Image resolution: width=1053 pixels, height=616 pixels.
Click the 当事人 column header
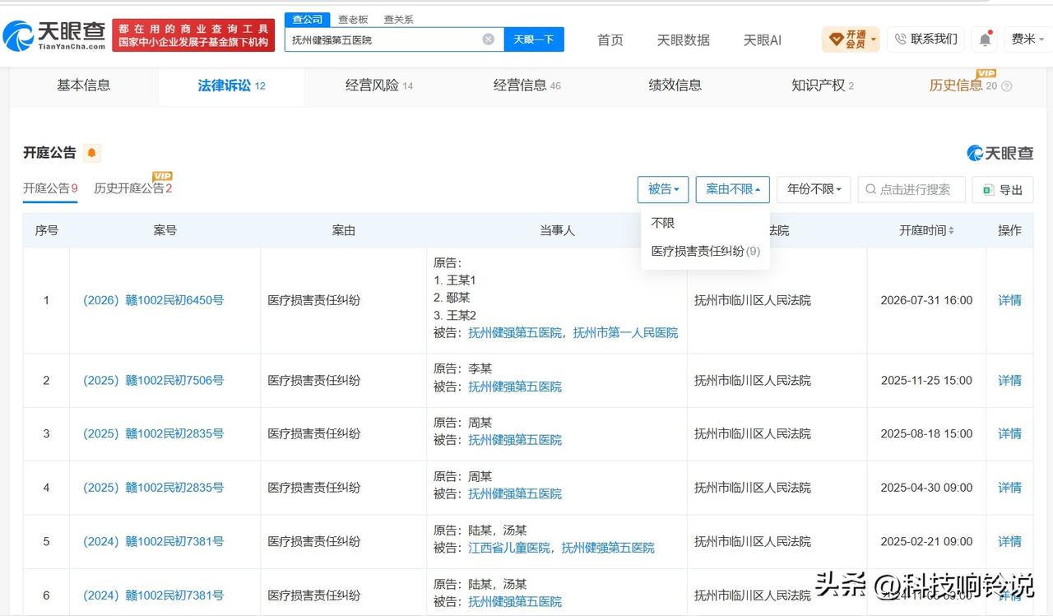point(557,230)
